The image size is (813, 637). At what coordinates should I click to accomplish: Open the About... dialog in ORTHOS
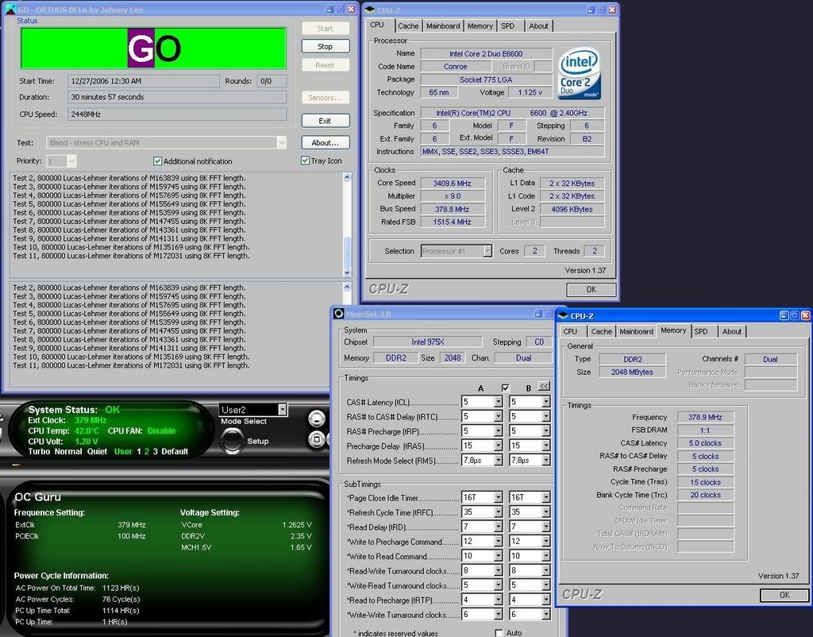click(x=325, y=143)
